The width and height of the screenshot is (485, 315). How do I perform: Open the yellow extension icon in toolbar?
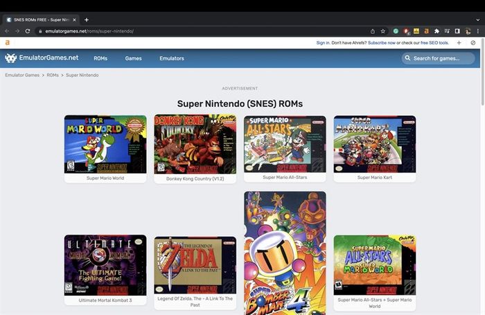coord(416,31)
